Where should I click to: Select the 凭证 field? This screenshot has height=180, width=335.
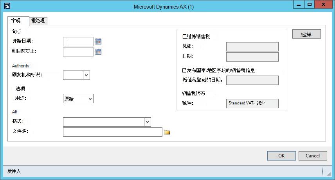252,47
